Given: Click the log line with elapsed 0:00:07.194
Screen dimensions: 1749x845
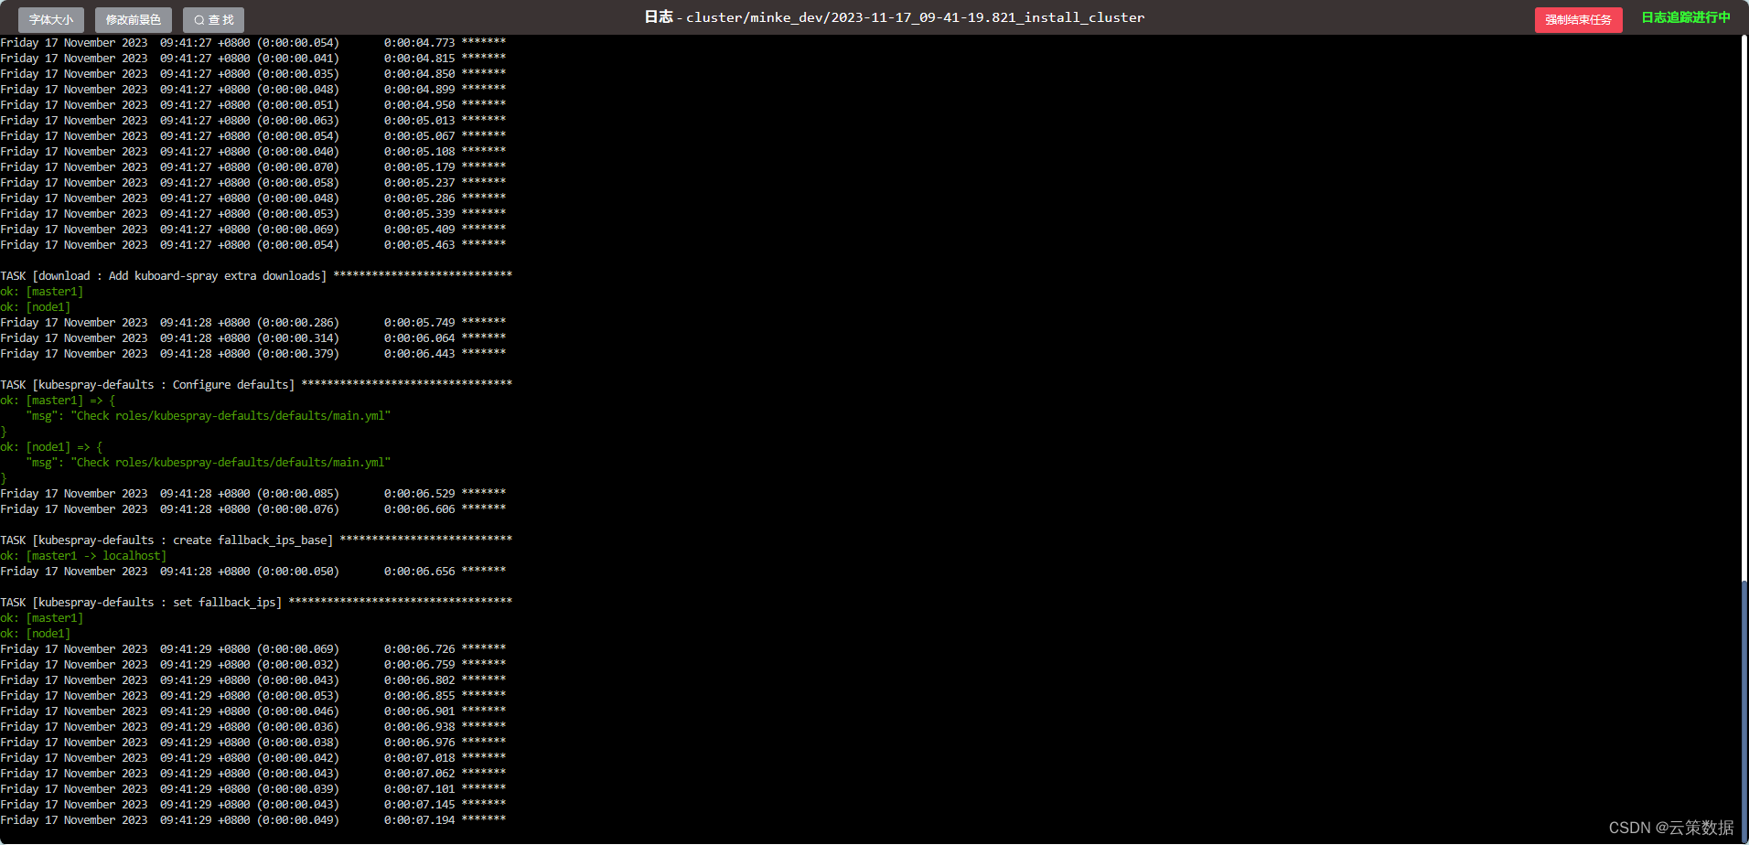Looking at the screenshot, I should [253, 819].
